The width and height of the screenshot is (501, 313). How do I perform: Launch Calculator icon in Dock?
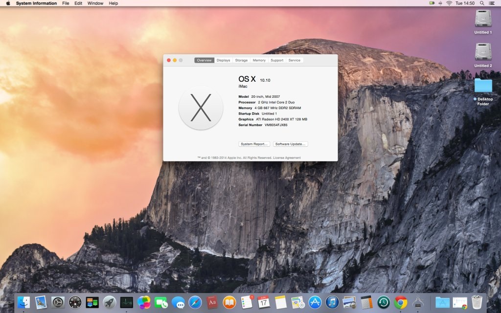tap(366, 302)
